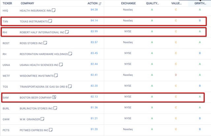This screenshot has height=136, width=211.
Task: Click the 83.99 action score for RHI
Action: coord(94,31)
